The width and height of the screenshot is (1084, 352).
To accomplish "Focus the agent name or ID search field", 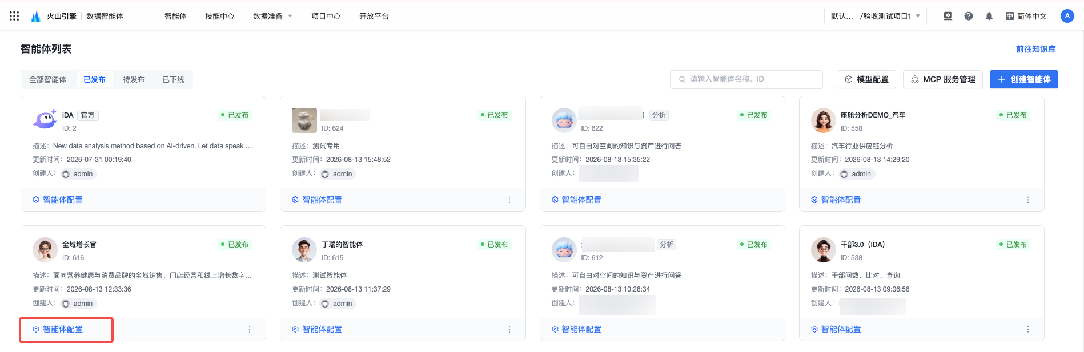I will point(746,79).
